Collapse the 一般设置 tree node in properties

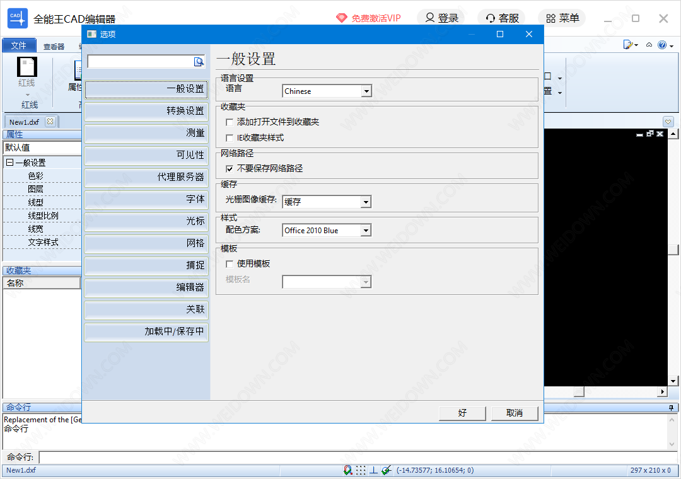[9, 163]
